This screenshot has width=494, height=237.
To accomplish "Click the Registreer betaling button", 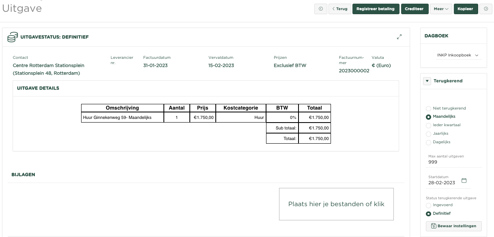I will [375, 9].
